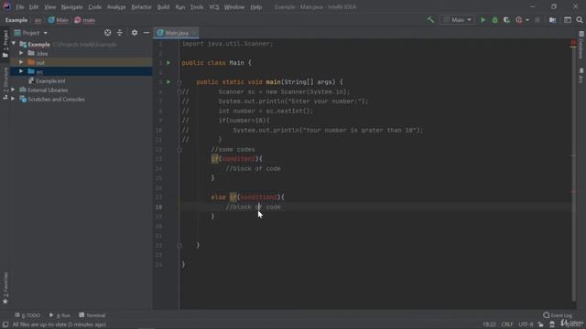Click the run gutter arrow beside class Main
The height and width of the screenshot is (329, 586).
pyautogui.click(x=168, y=63)
